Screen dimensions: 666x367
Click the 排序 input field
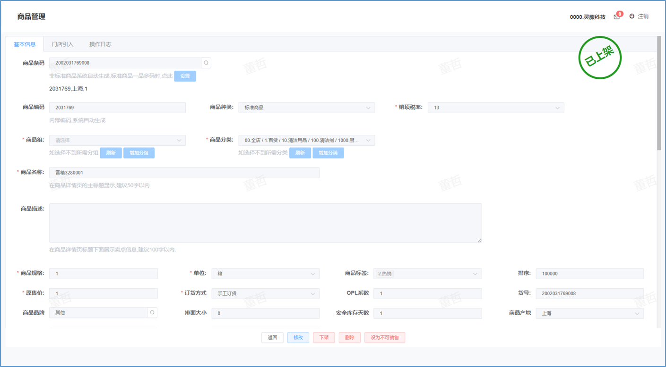coord(589,274)
